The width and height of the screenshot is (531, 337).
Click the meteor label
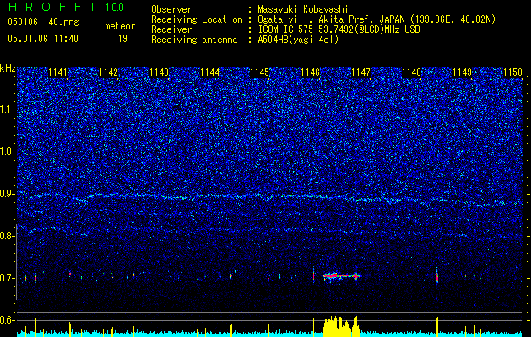(x=120, y=26)
